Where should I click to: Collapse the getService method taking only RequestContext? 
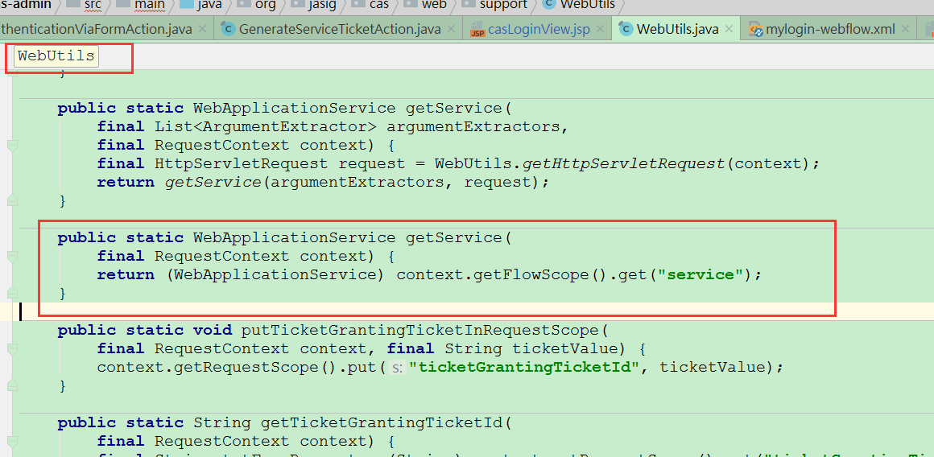coord(13,256)
